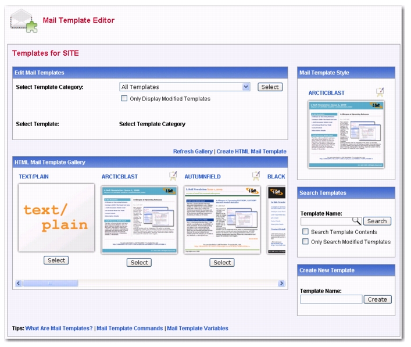Choose the AUTUMNFIELD template with Select

pos(222,263)
